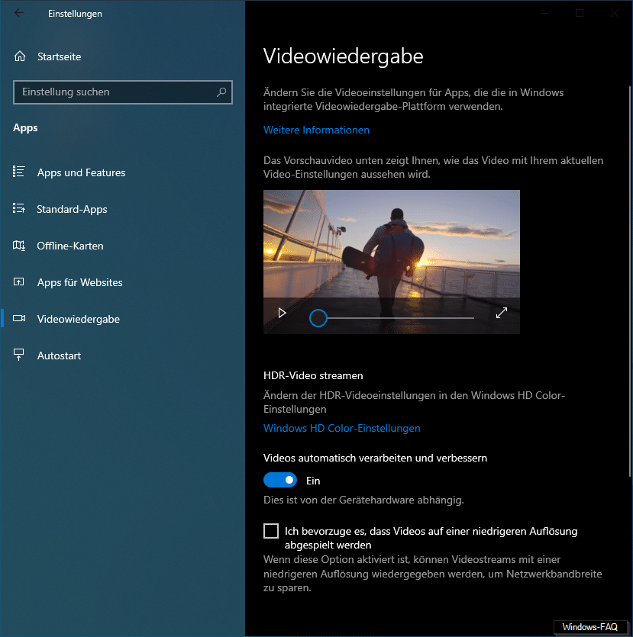Click the HDR-Video streamen heading
Viewport: 633px width, 637px height.
[x=313, y=375]
